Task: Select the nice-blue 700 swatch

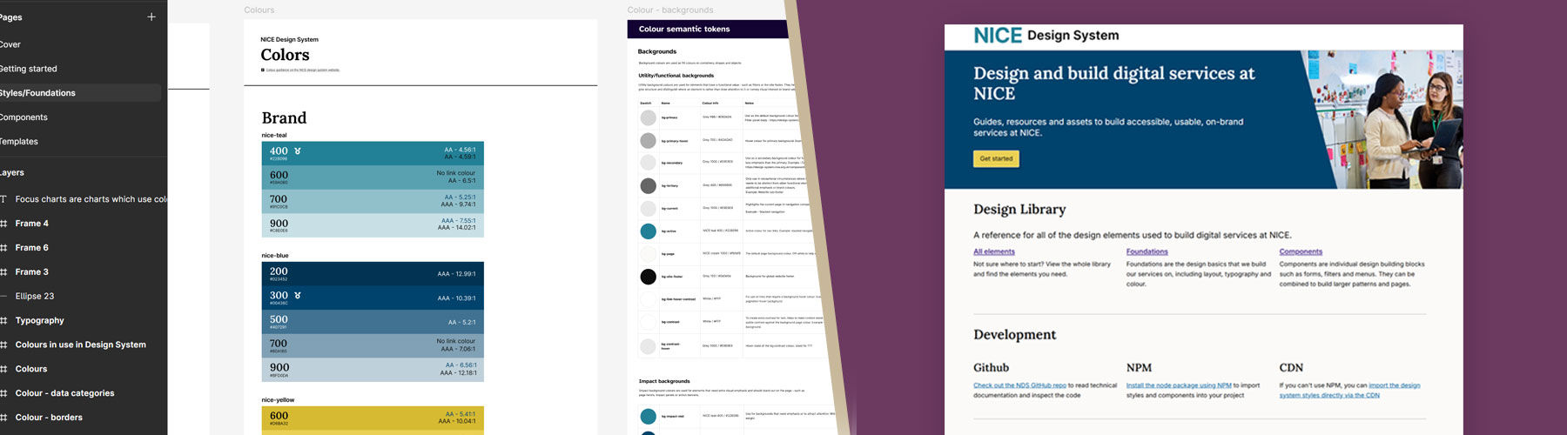Action: [x=373, y=346]
